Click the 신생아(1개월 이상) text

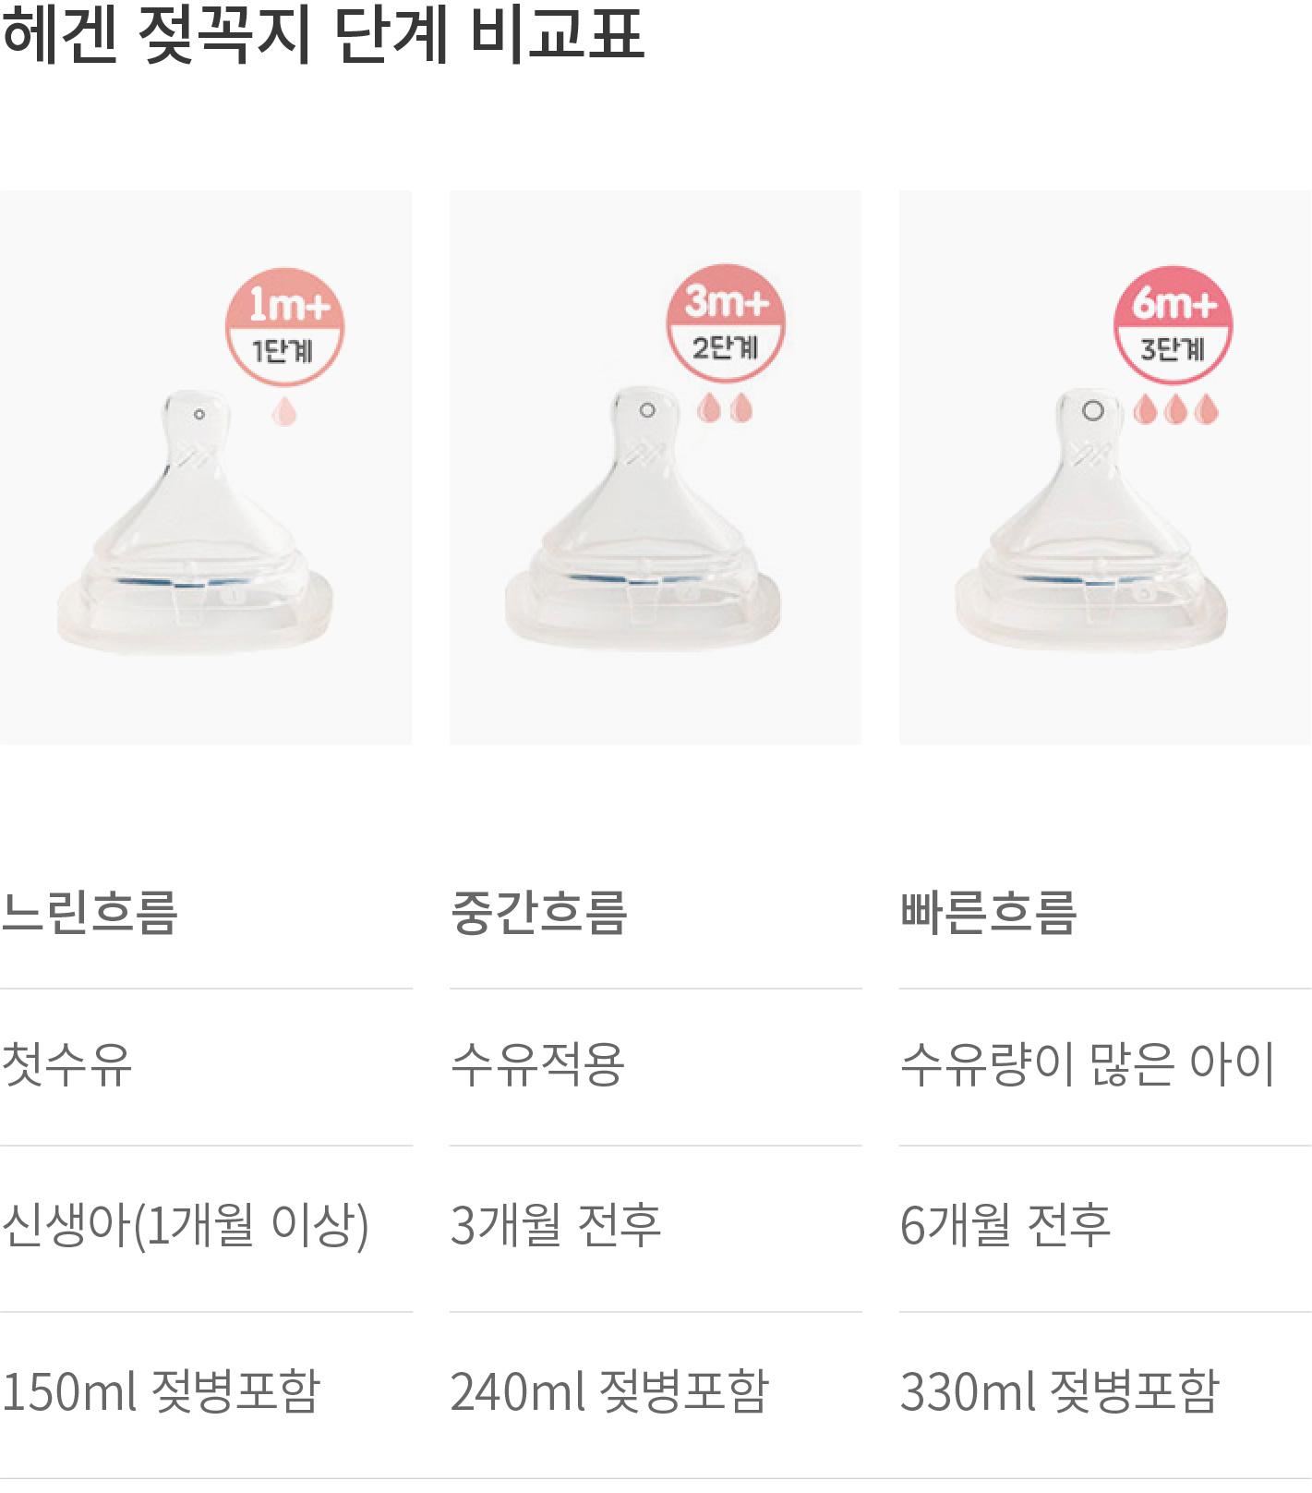(185, 1225)
